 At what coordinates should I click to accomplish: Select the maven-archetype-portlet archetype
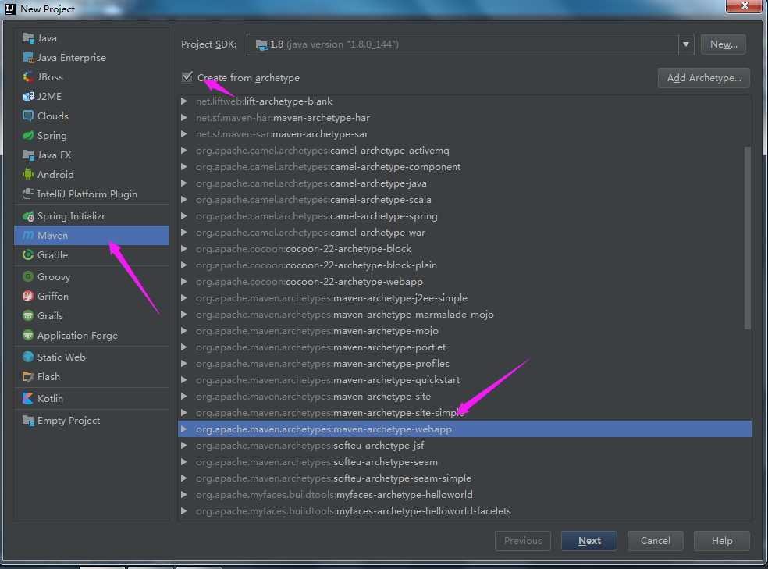point(464,347)
